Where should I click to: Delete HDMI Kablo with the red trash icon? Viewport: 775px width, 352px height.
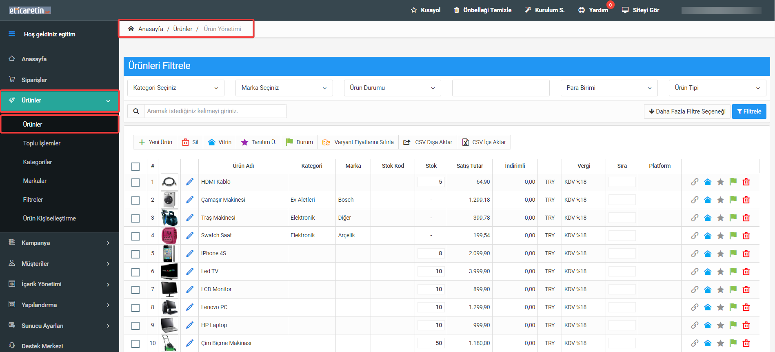(746, 182)
